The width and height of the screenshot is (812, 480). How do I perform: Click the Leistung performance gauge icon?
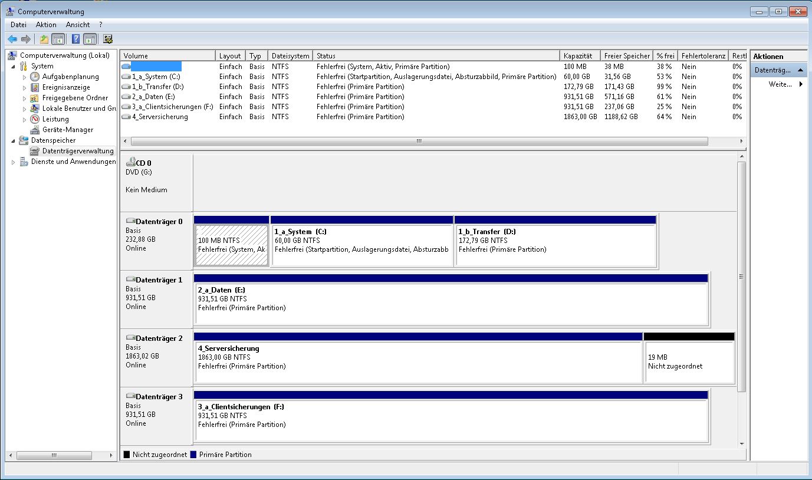[x=35, y=119]
